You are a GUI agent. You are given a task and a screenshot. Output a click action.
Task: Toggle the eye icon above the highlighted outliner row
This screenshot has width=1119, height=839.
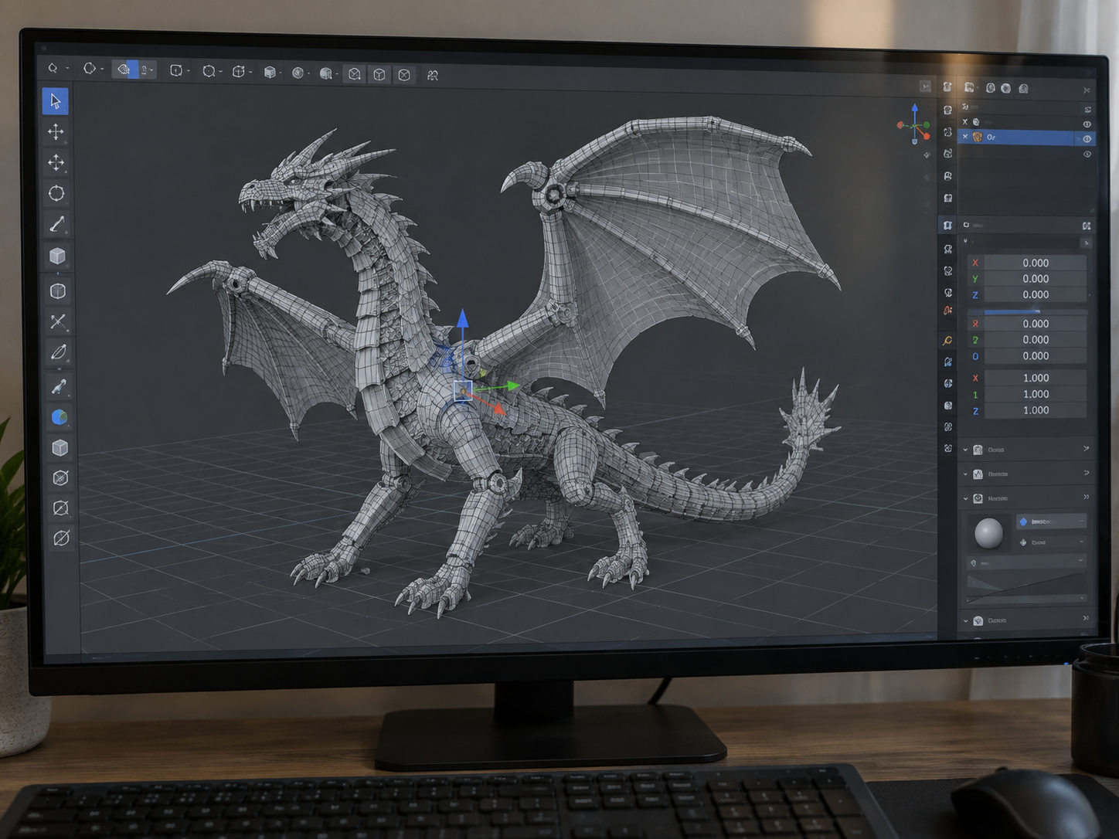(x=1087, y=124)
